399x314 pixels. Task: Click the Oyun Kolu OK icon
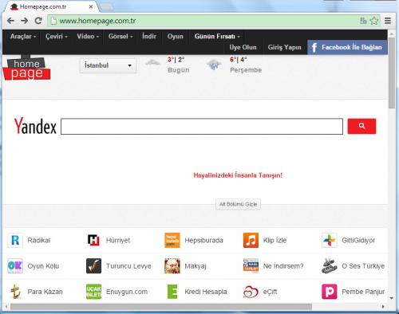pyautogui.click(x=15, y=266)
